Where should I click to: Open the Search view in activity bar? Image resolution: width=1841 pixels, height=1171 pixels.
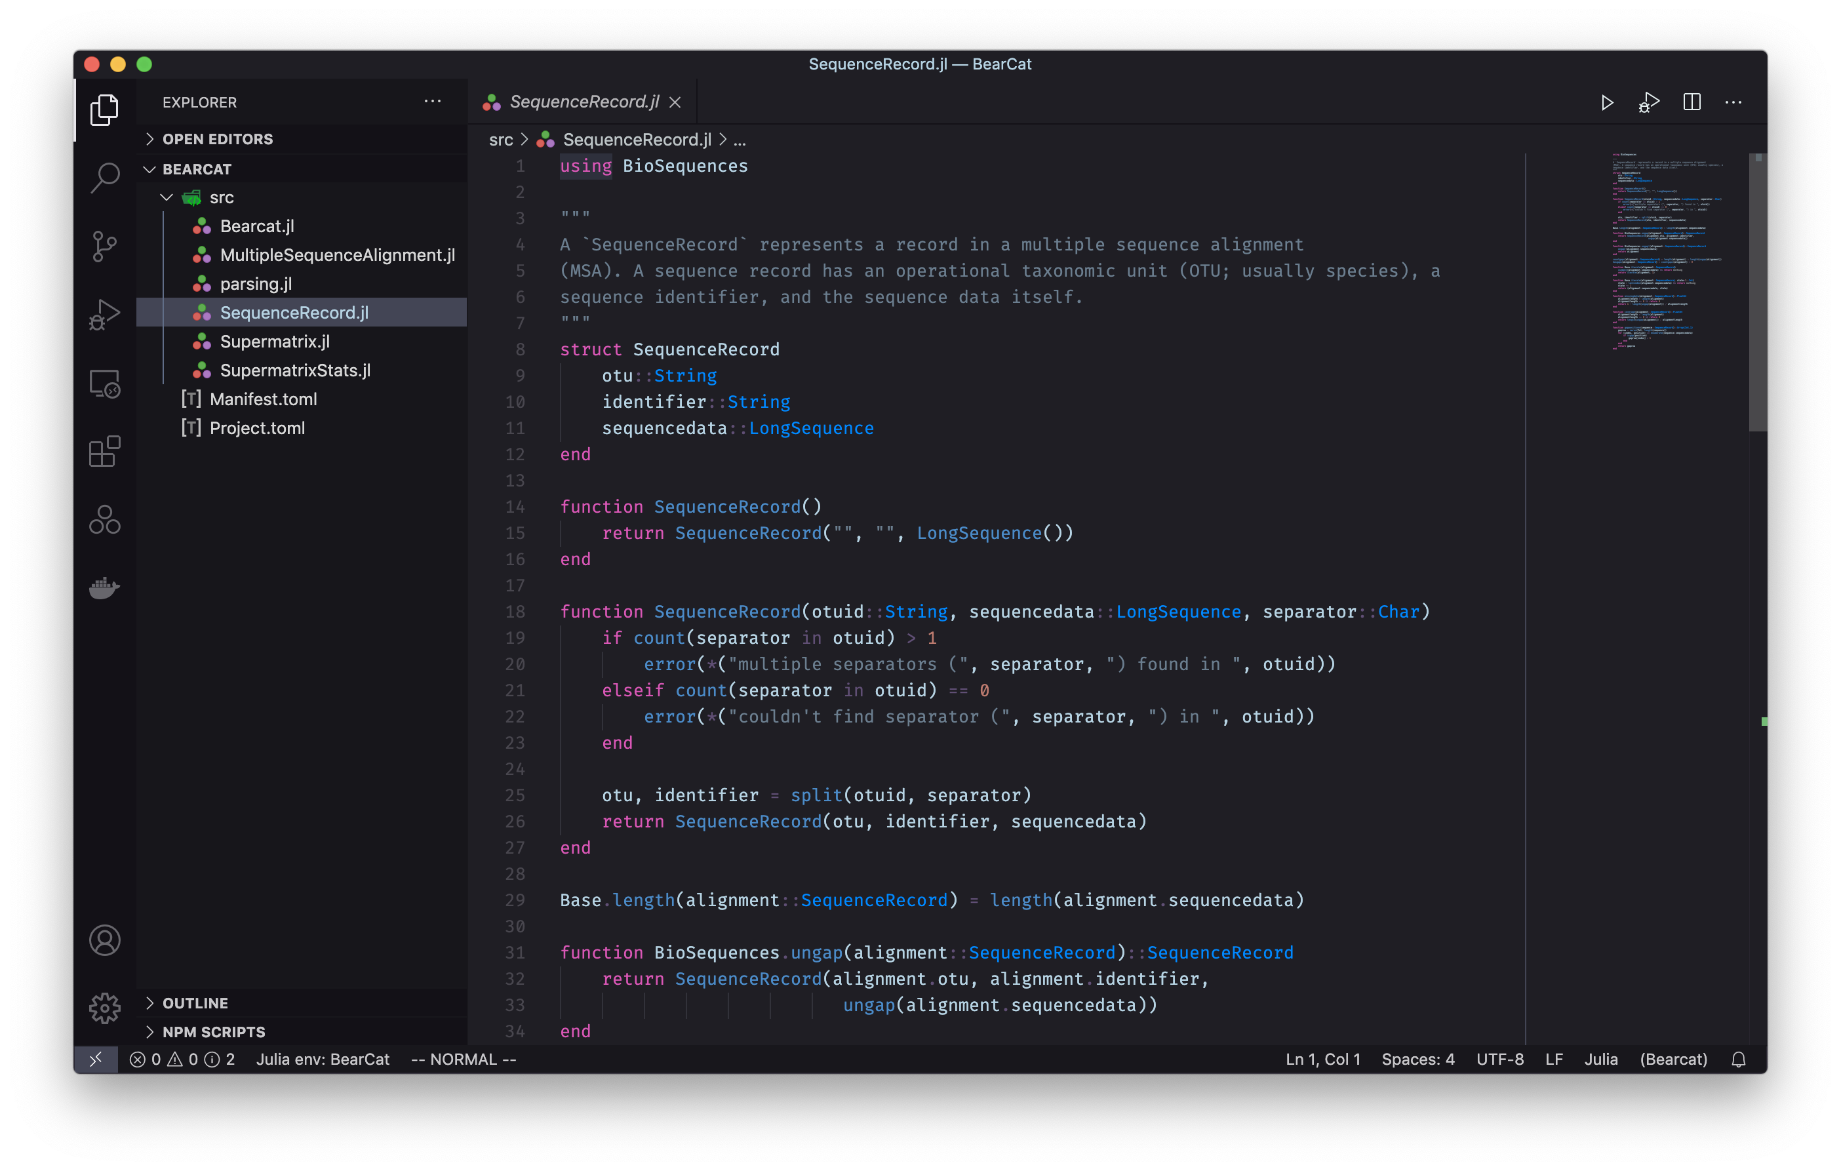pyautogui.click(x=105, y=177)
